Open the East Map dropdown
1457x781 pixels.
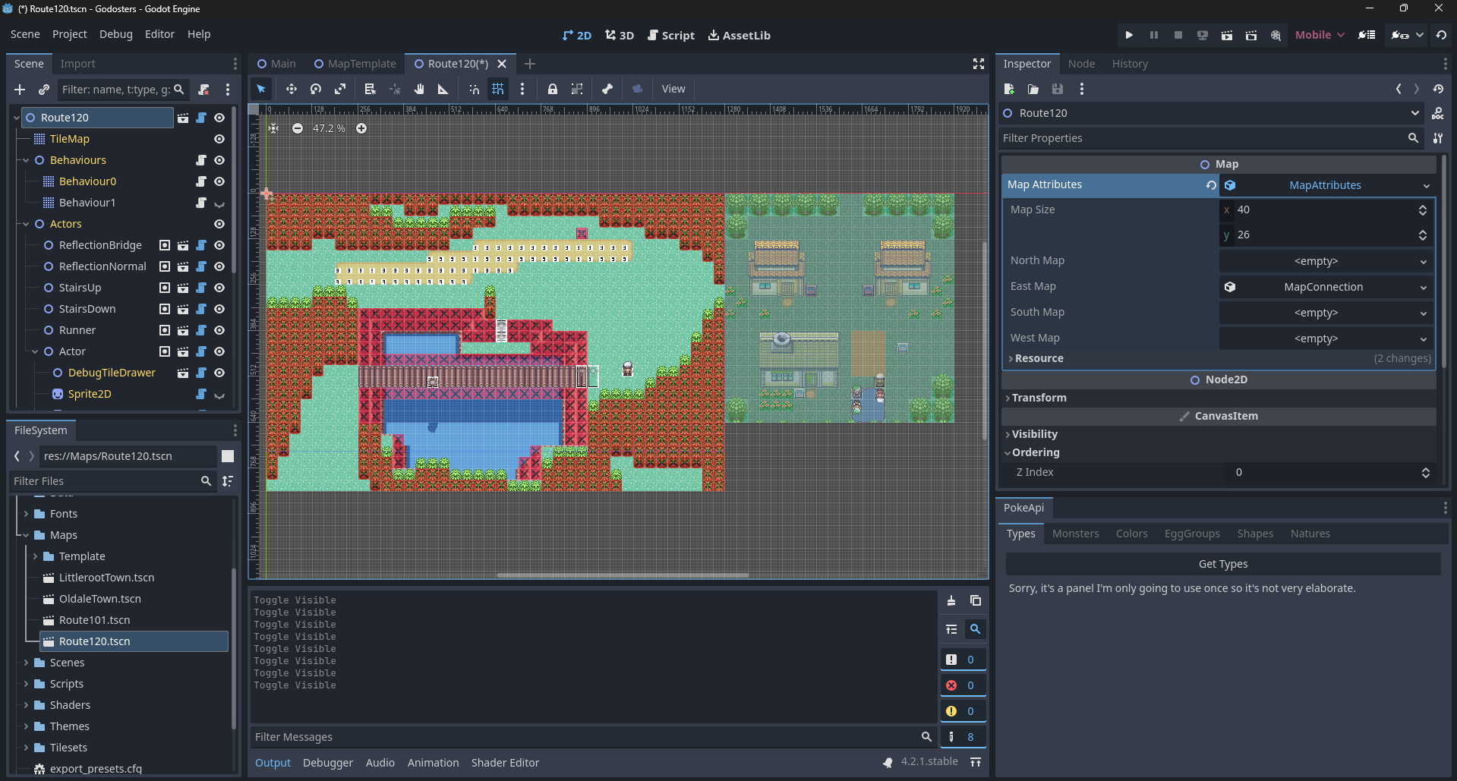(x=1423, y=287)
